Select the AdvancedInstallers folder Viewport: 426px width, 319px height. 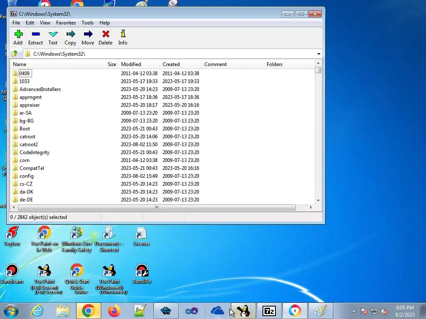click(163, 89)
